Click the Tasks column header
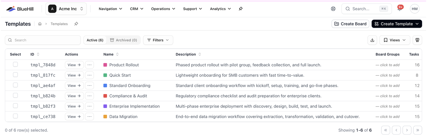The height and width of the screenshot is (139, 427). (414, 54)
